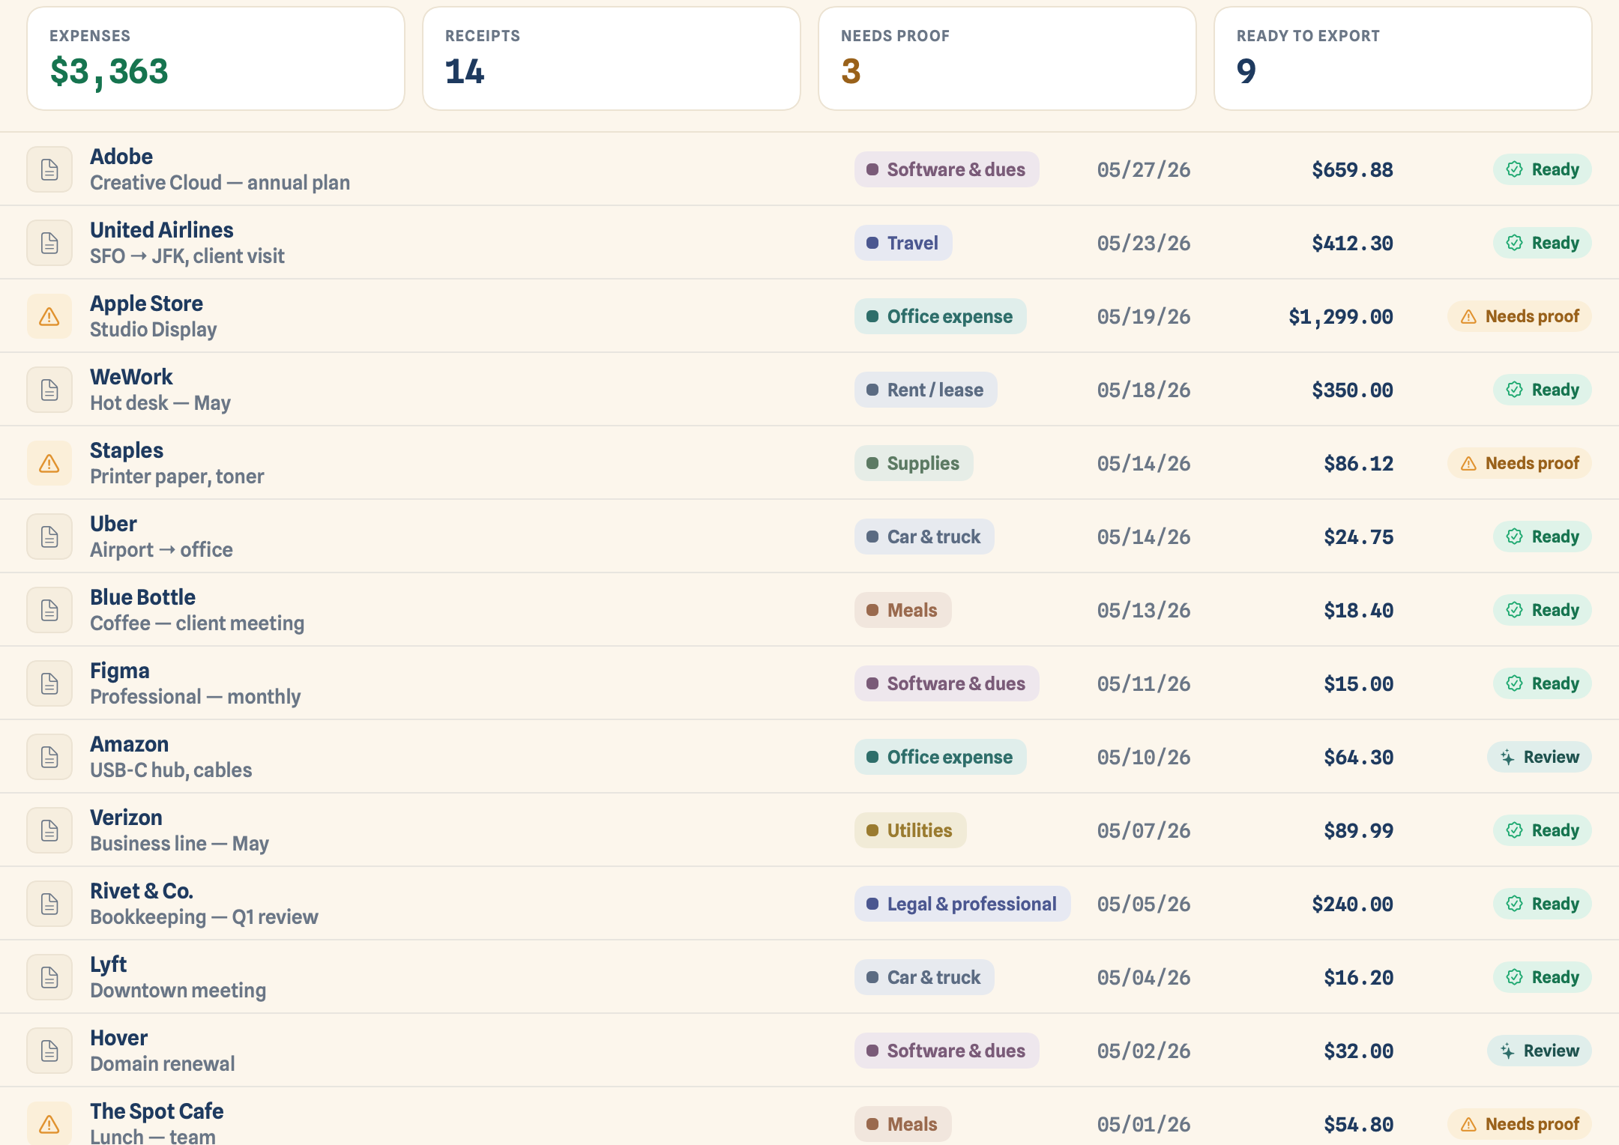Open the Uber receipt document icon
The height and width of the screenshot is (1145, 1619).
49,537
